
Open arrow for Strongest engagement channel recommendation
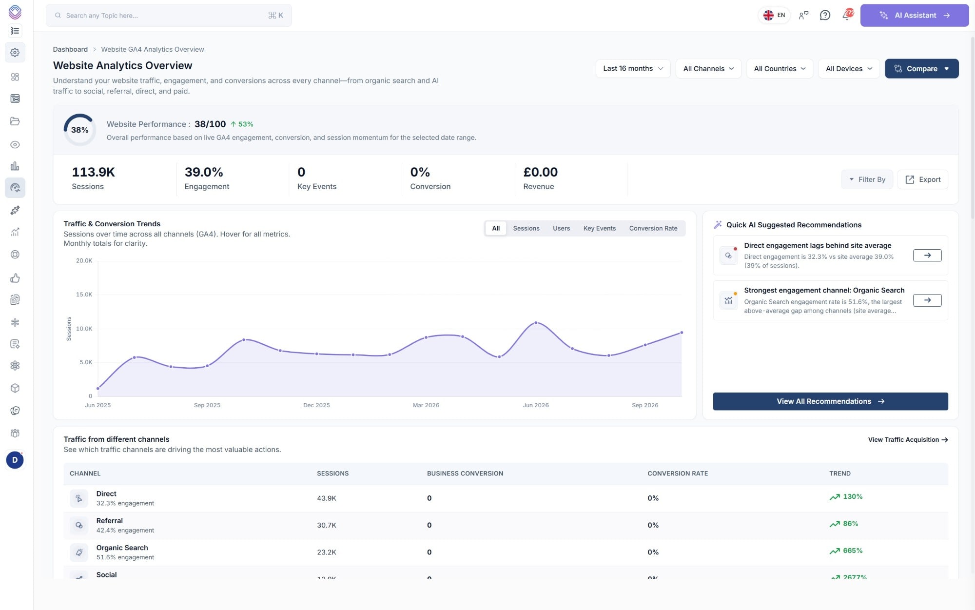pos(927,300)
